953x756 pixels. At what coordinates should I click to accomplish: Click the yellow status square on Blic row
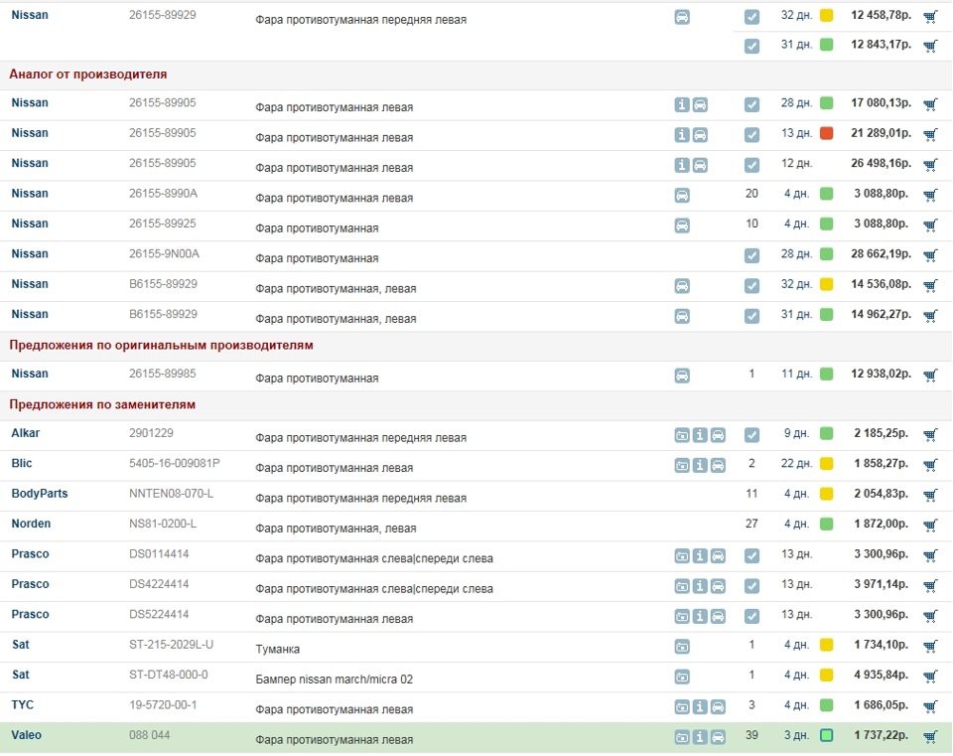pyautogui.click(x=827, y=464)
